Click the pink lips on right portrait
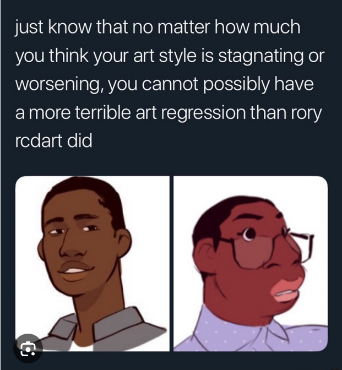This screenshot has width=342, height=370. pyautogui.click(x=286, y=290)
